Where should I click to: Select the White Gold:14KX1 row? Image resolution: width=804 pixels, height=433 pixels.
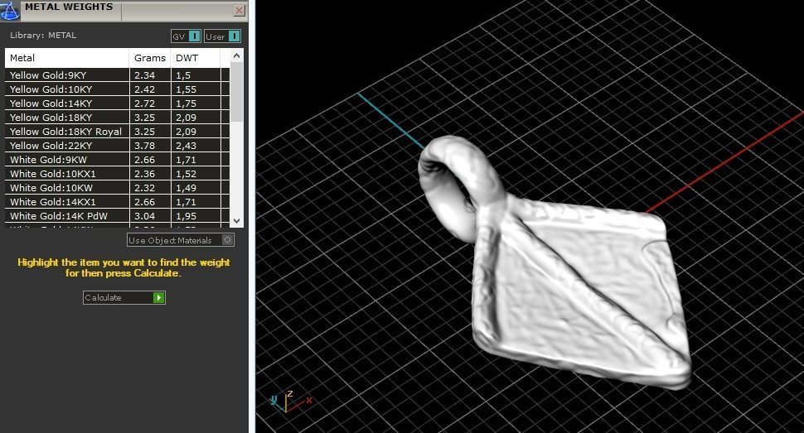[118, 202]
